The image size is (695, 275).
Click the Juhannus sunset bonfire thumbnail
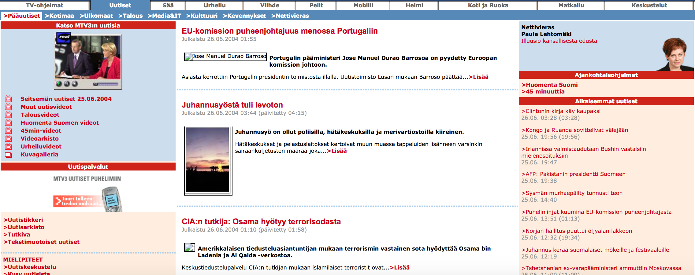(x=208, y=160)
